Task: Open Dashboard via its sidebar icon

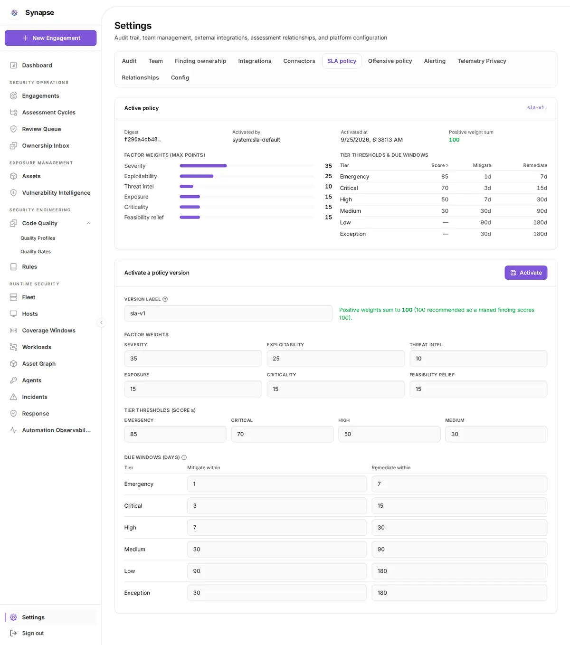Action: (13, 66)
